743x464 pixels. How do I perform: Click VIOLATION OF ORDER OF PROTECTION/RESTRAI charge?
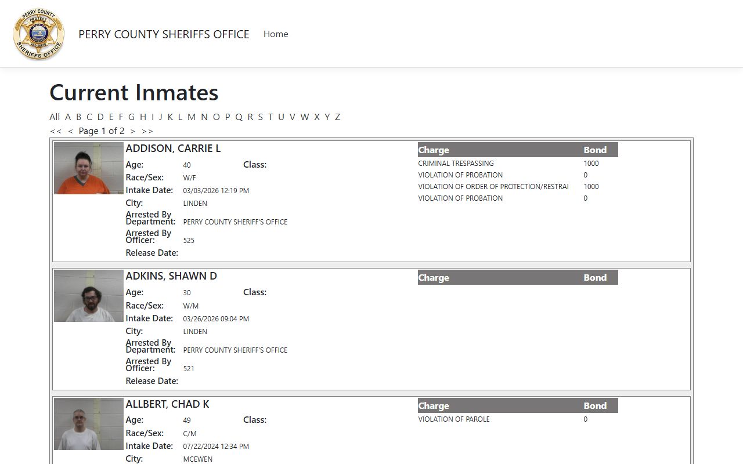[x=493, y=187]
